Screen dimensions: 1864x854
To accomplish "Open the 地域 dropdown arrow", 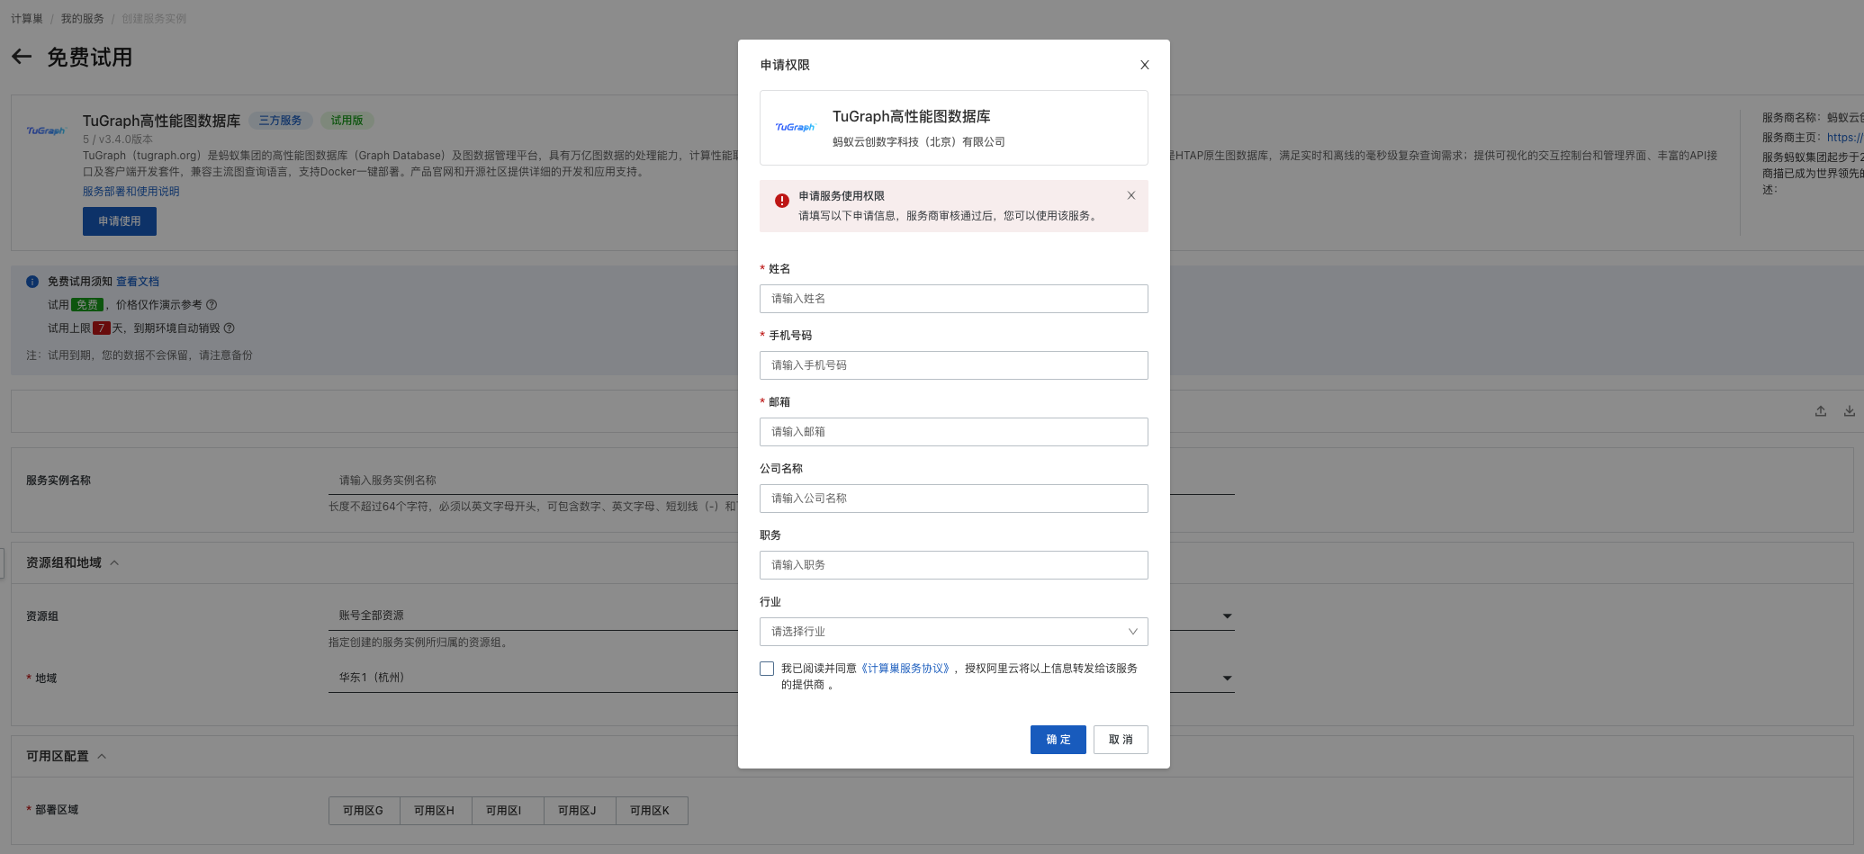I will pyautogui.click(x=1227, y=679).
